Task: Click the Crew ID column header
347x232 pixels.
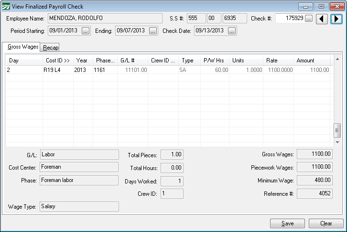Action: click(163, 61)
